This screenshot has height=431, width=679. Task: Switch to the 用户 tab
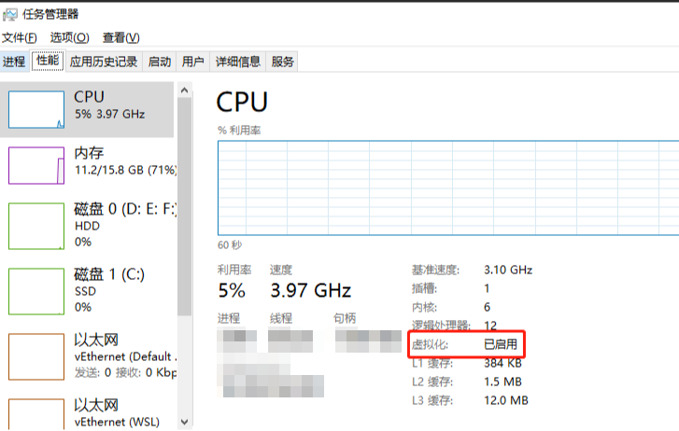tap(193, 62)
